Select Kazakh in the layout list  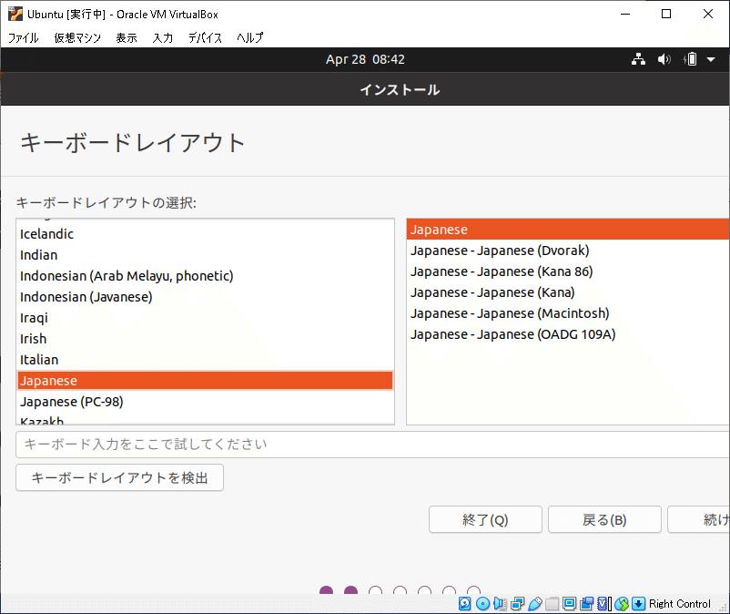(x=205, y=419)
